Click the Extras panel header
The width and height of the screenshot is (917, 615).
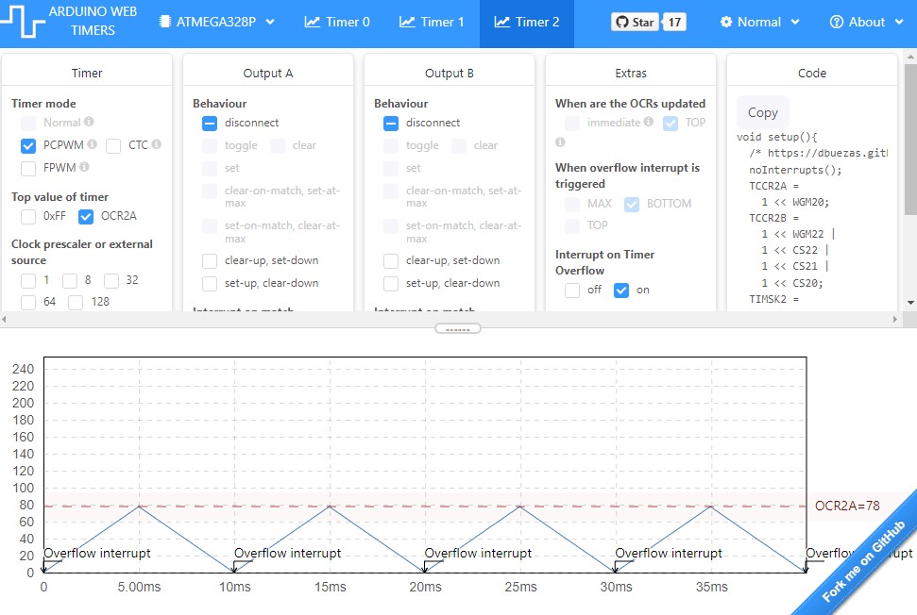[x=631, y=73]
